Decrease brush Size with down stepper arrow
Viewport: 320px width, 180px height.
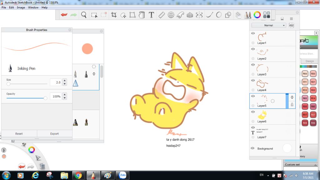[x=65, y=84]
